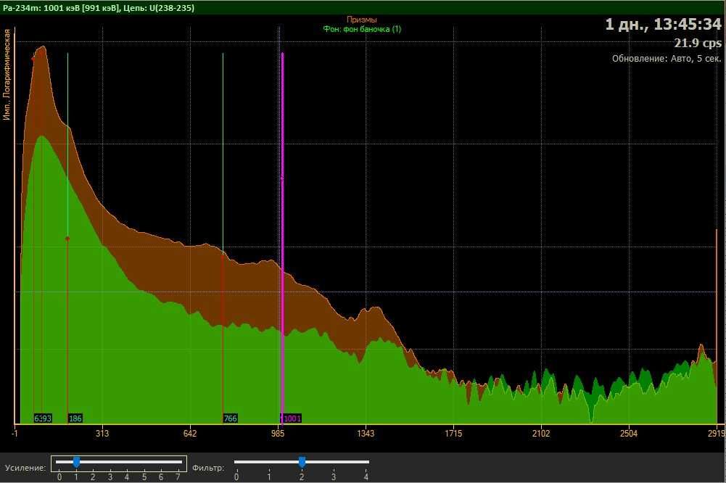Move the Фильтр slider handle

tap(302, 462)
